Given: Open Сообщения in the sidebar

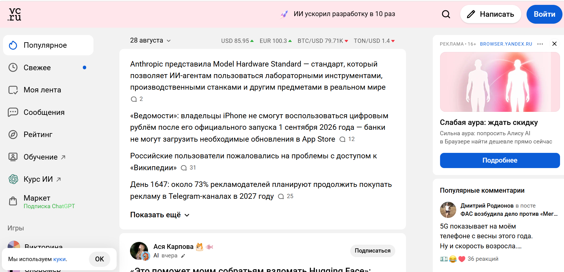Looking at the screenshot, I should click(48, 112).
